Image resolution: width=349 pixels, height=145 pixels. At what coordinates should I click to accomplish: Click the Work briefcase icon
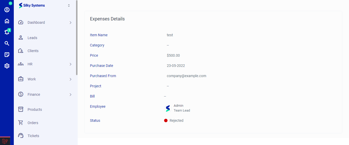[21, 79]
